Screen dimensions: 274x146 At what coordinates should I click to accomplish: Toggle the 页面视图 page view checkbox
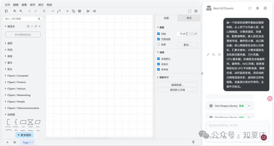click(159, 39)
